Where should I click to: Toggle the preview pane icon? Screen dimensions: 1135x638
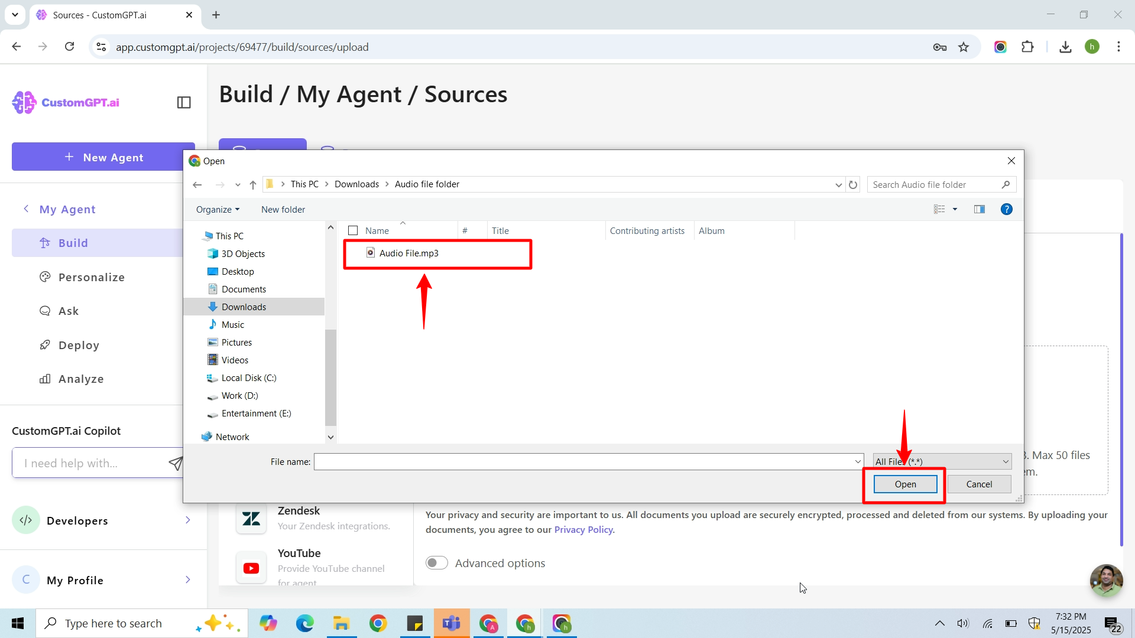[x=980, y=209]
